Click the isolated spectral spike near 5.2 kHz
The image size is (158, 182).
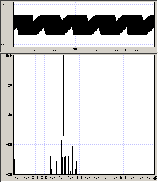(113, 170)
